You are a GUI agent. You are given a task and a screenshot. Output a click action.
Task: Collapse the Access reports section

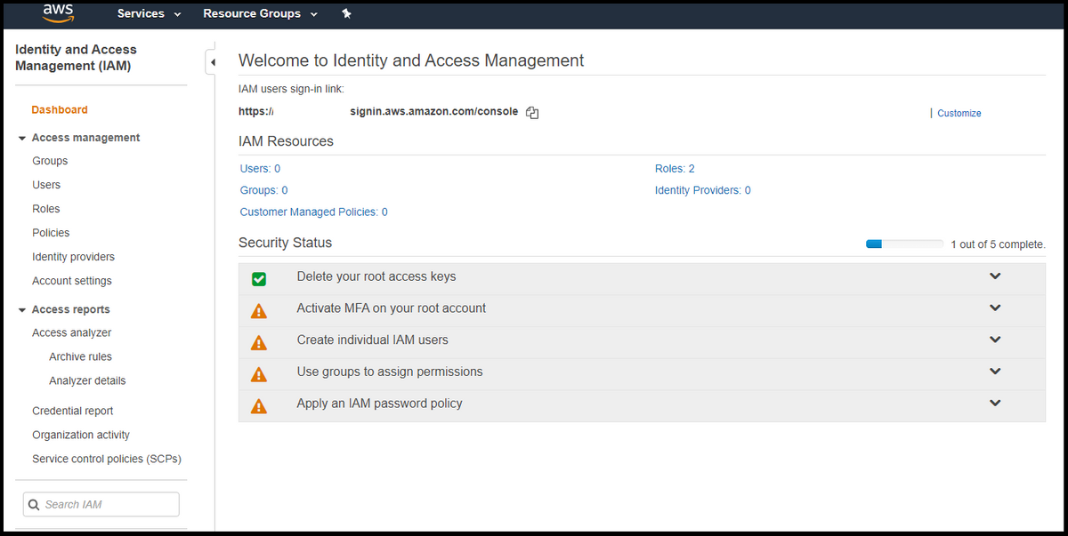click(22, 310)
